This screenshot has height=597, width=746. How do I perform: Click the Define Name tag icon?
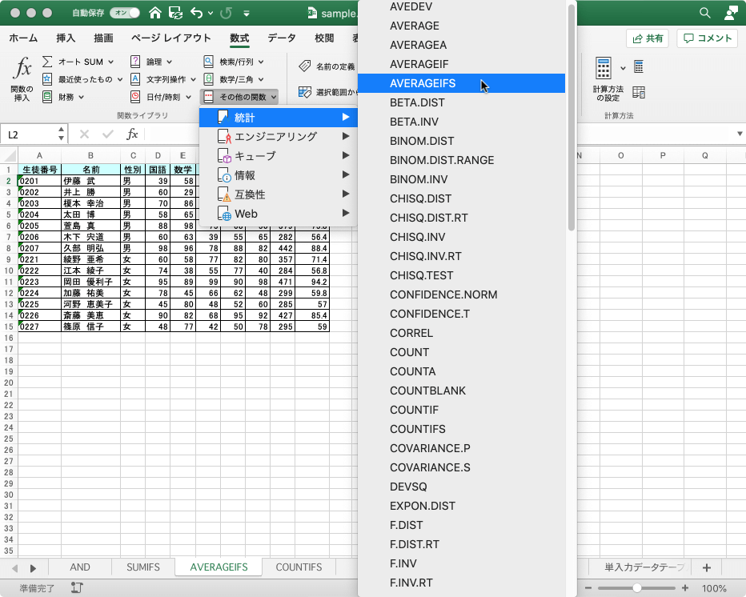pyautogui.click(x=304, y=66)
